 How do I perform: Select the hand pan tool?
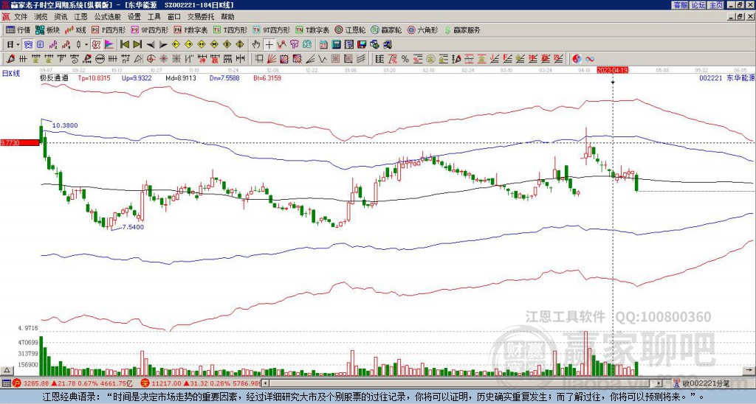pos(256,45)
